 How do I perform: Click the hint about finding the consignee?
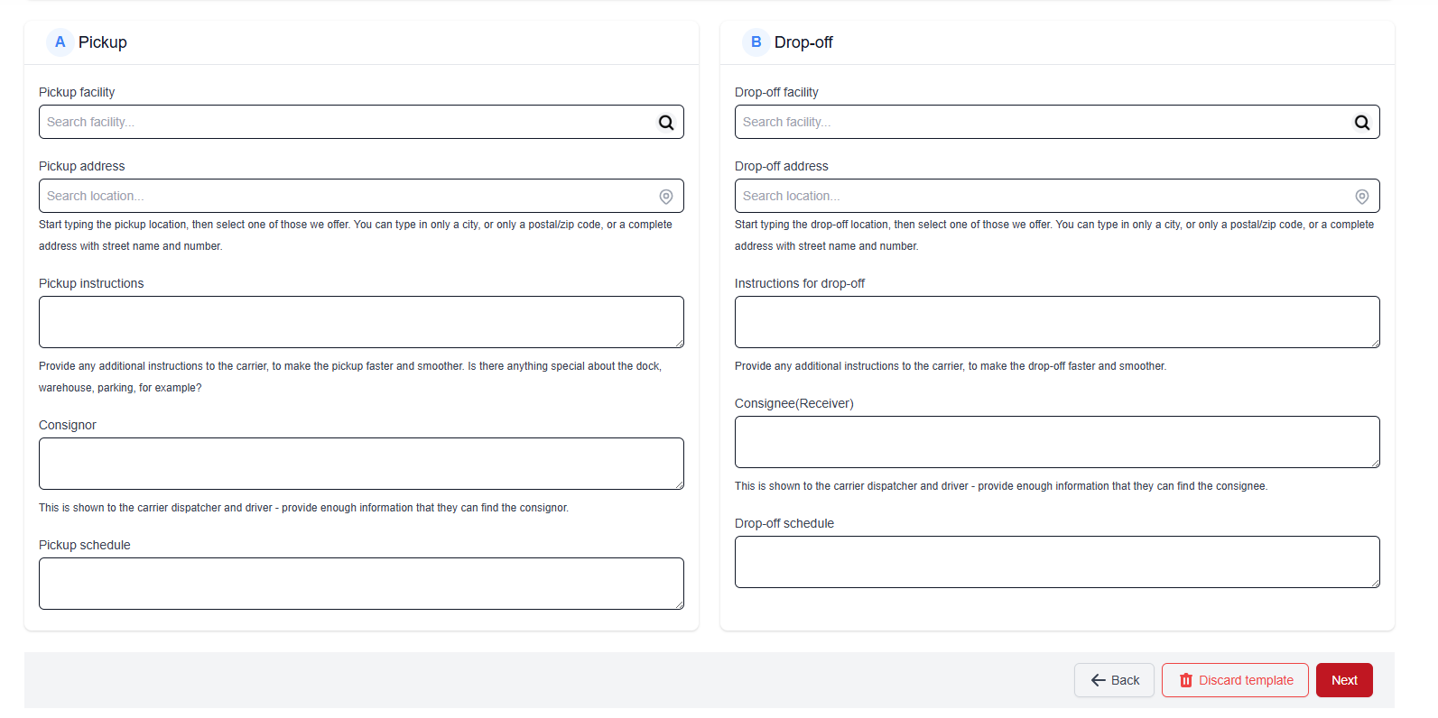pos(1001,486)
